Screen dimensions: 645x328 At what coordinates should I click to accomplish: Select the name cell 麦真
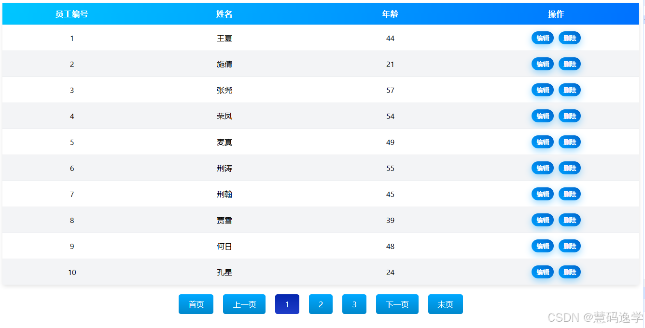pos(224,142)
